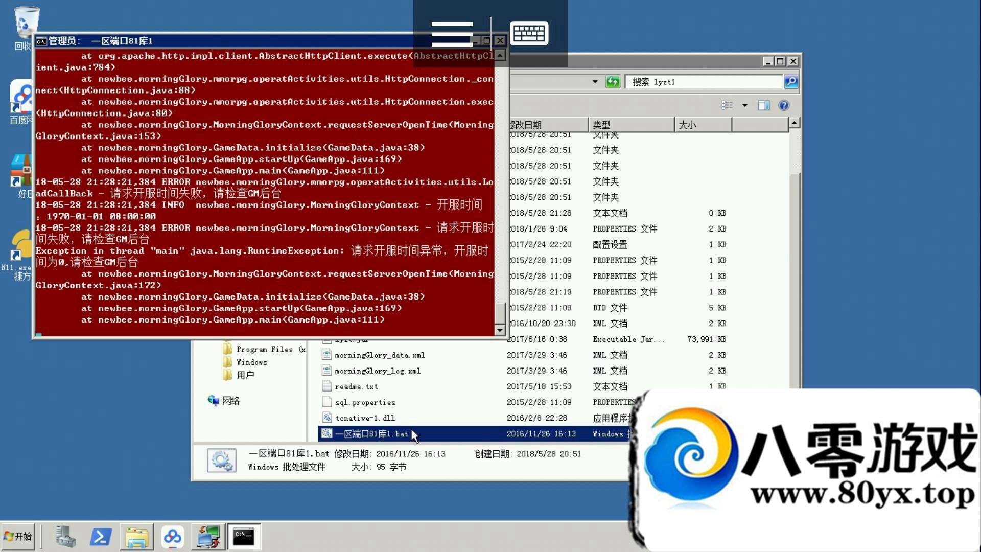Click the green refresh arrows icon
This screenshot has width=981, height=552.
tap(612, 82)
